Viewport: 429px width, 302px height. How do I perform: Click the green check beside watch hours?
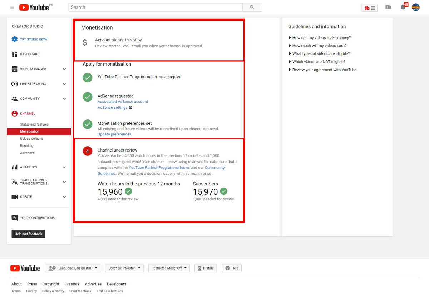(128, 191)
